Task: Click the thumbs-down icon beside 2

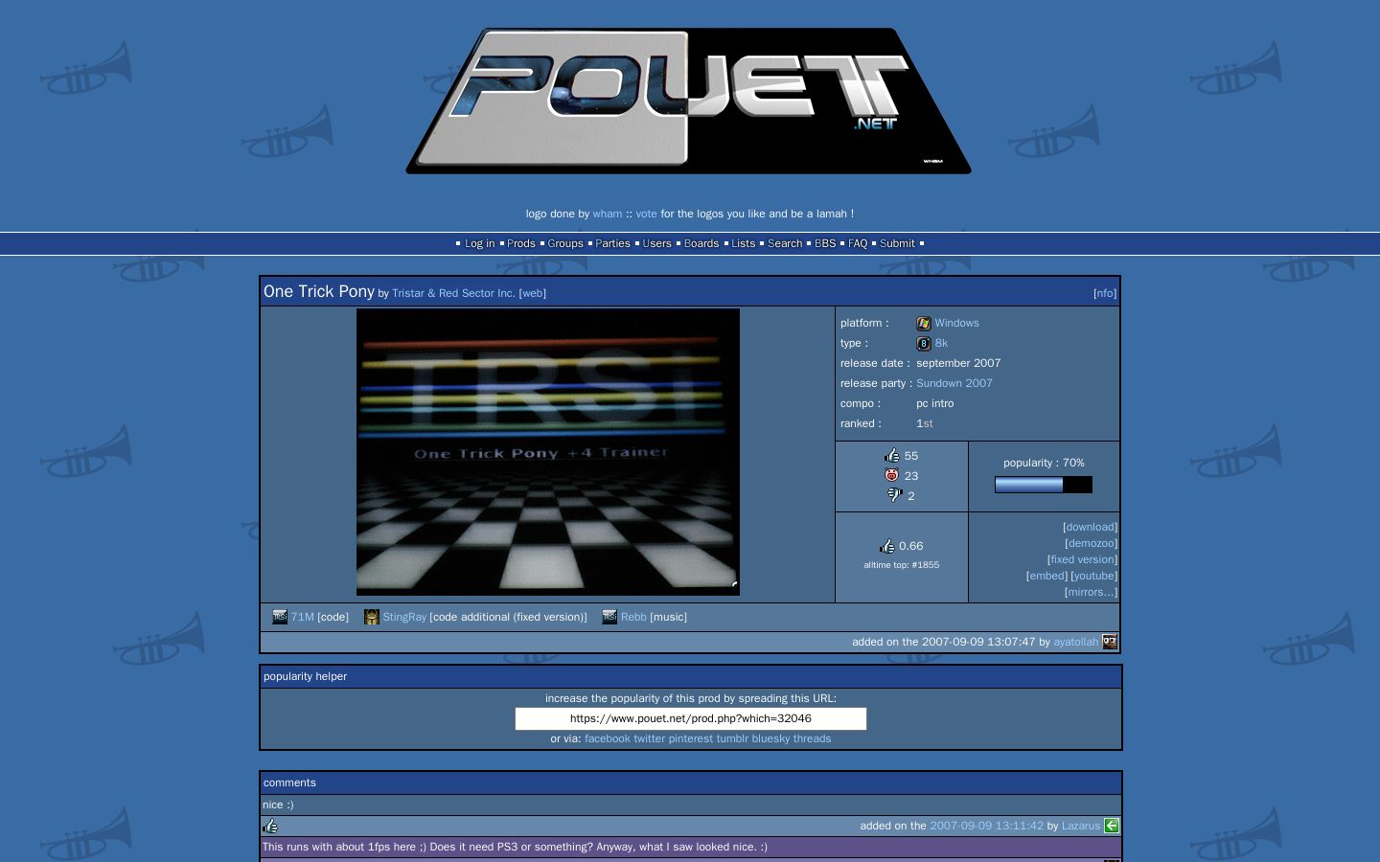Action: pyautogui.click(x=894, y=495)
